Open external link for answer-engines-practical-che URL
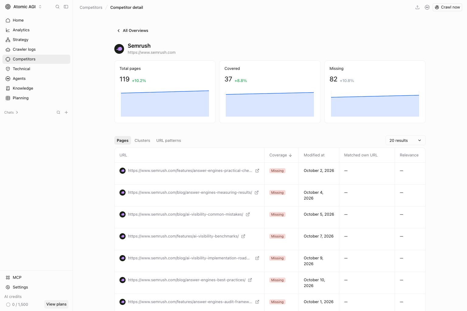 tap(257, 171)
